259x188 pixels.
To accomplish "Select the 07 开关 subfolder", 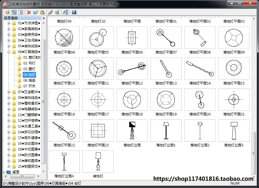I will coord(29,86).
